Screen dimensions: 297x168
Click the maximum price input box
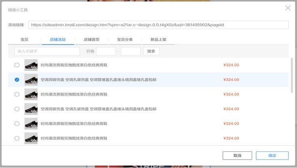pos(131,51)
